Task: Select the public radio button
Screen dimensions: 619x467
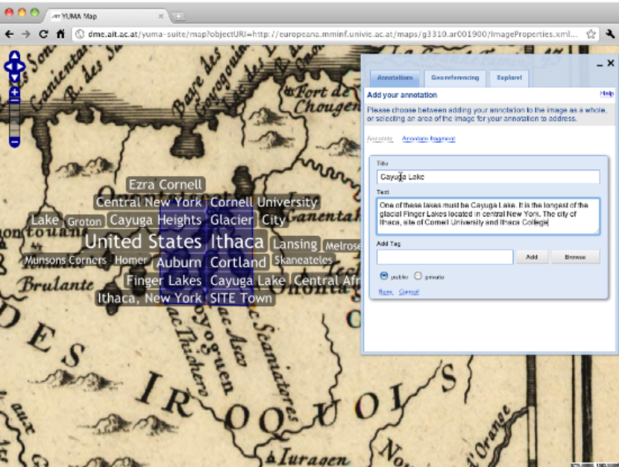Action: click(x=383, y=276)
